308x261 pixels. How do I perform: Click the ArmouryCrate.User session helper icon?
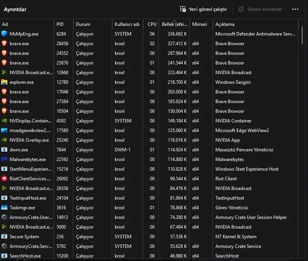[x=4, y=217]
